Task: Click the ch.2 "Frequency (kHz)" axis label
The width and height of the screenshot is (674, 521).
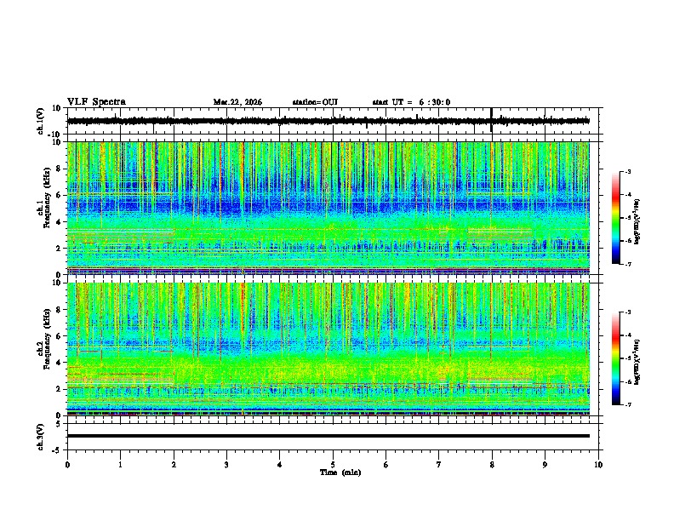Action: (x=47, y=339)
